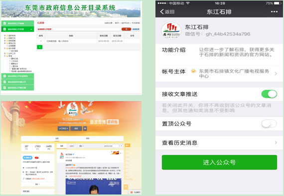Open the 帐号主体 details chevron
This screenshot has height=196, width=284.
point(276,74)
